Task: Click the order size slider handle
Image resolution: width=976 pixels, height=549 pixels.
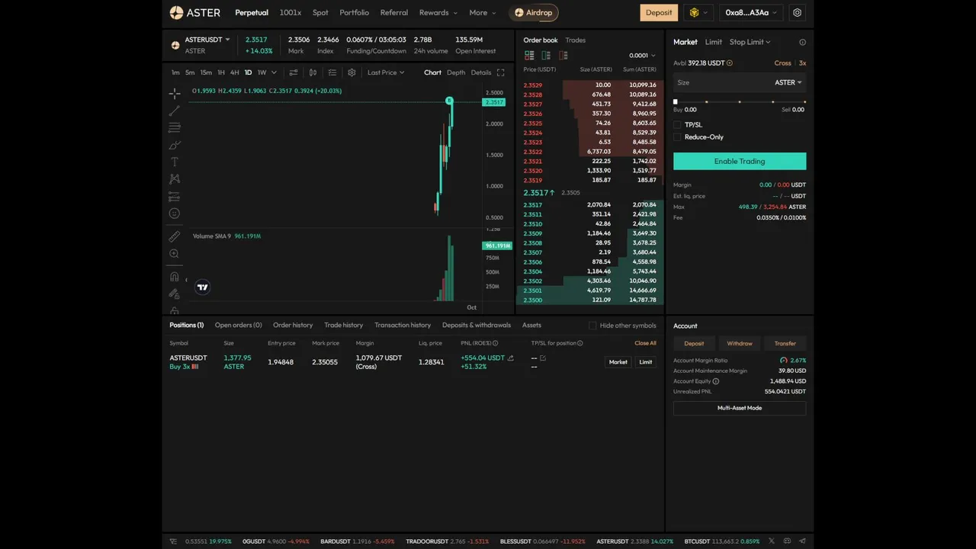Action: (675, 101)
